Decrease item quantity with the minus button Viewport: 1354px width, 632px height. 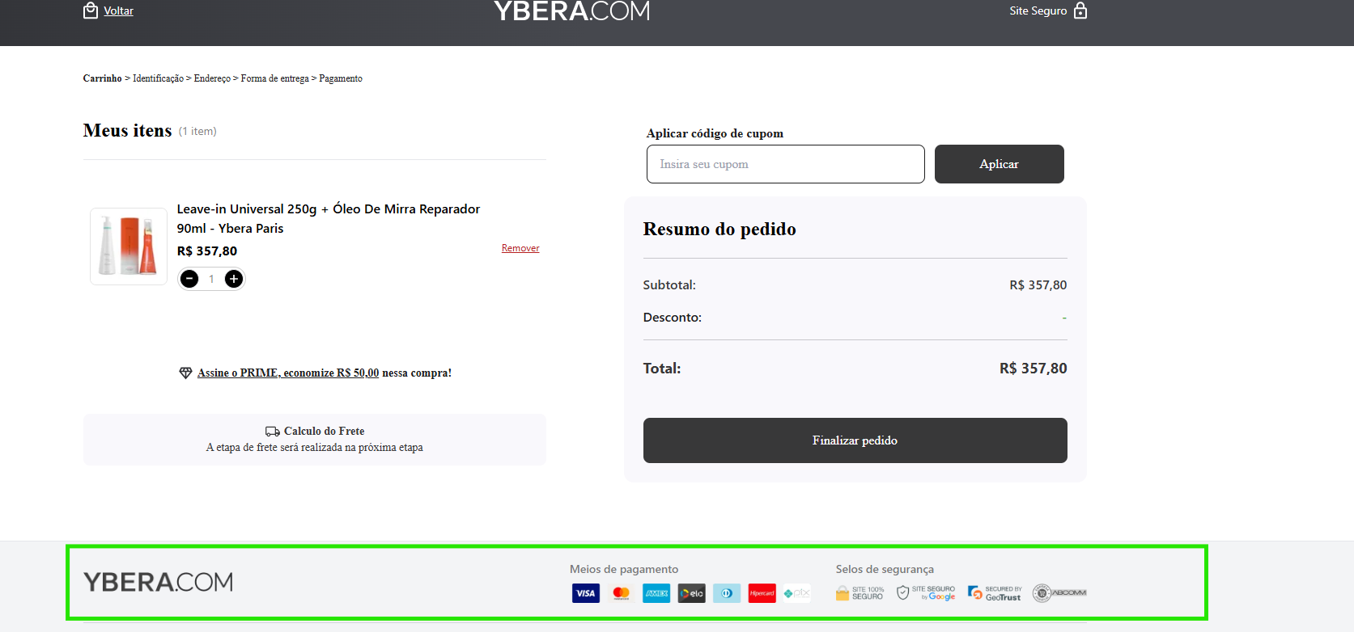189,279
